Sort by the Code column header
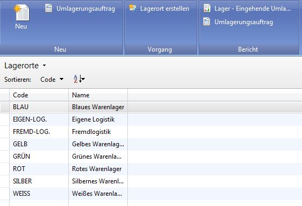Screen dimensions: 302x206 pos(39,95)
